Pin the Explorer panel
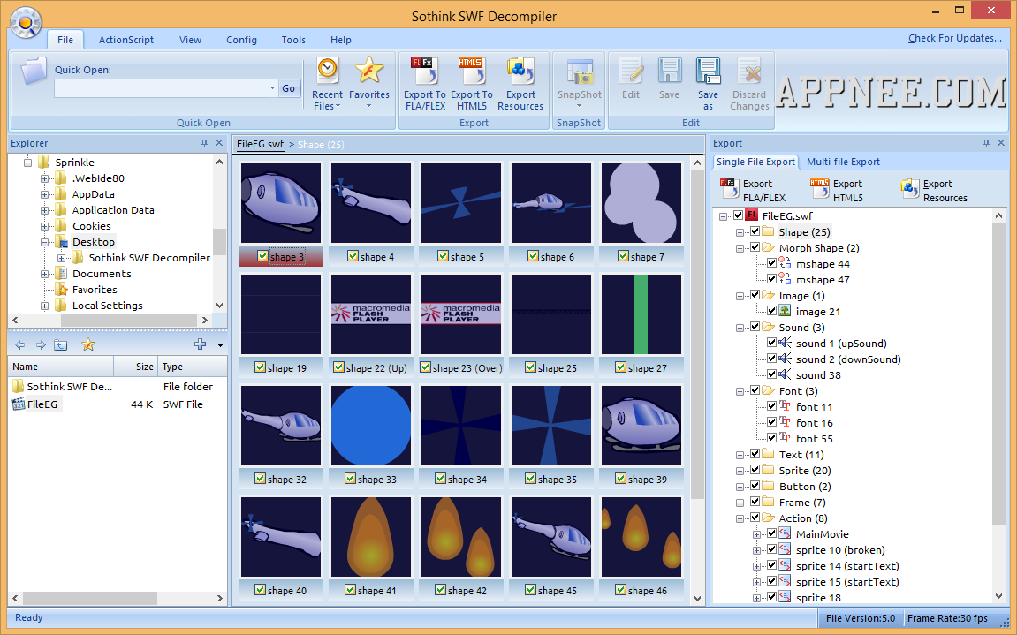This screenshot has width=1017, height=635. tap(205, 143)
